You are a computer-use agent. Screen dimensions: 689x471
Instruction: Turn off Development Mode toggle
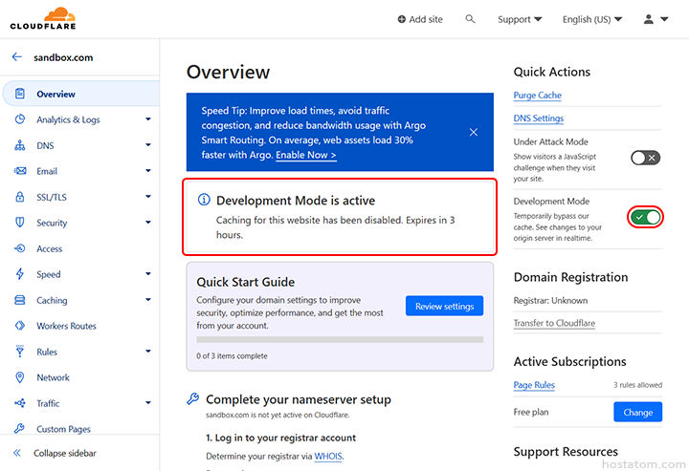pos(645,217)
